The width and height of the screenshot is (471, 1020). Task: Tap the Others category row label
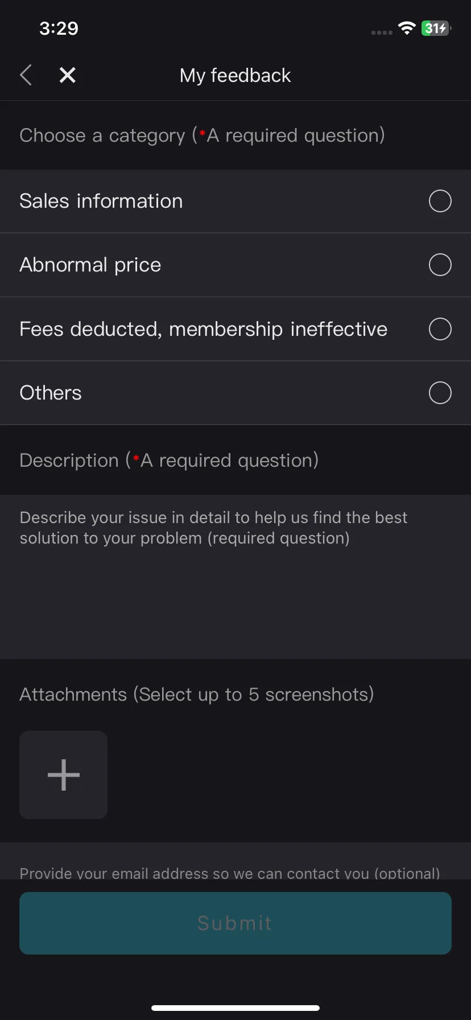pos(51,393)
